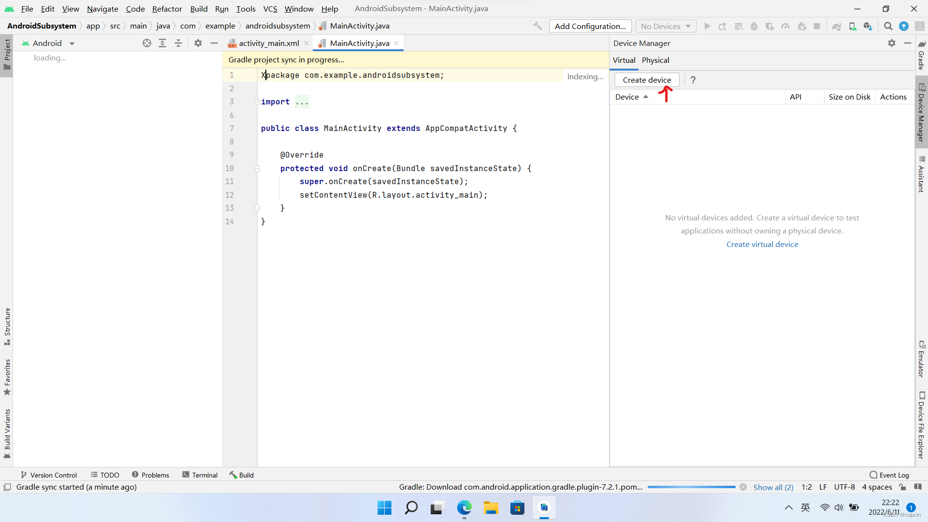Toggle the Device Manager side strip button
Viewport: 928px width, 522px height.
click(x=922, y=112)
